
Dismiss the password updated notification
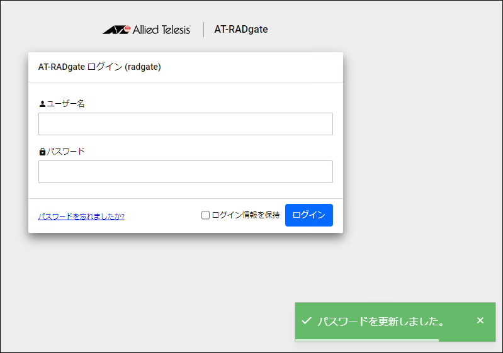[480, 320]
